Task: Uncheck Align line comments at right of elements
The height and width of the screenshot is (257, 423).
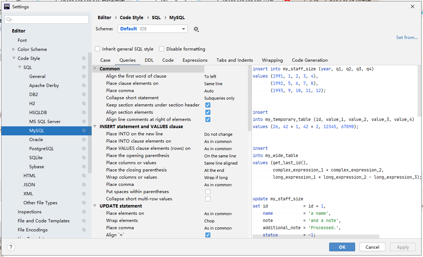Action: pos(208,119)
